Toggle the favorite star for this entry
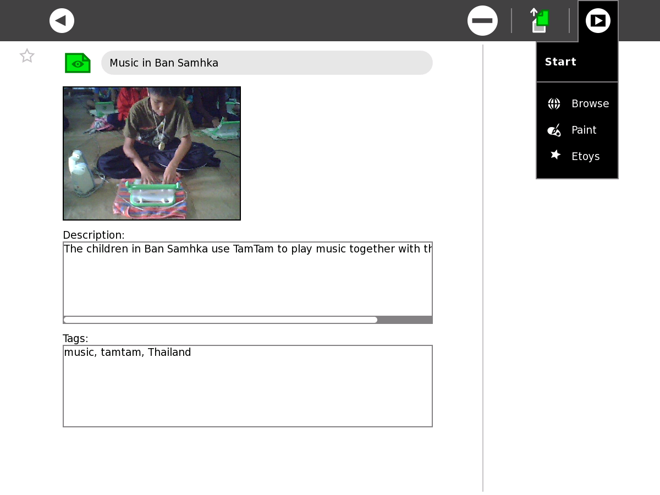Screen dimensions: 660x495 click(27, 56)
